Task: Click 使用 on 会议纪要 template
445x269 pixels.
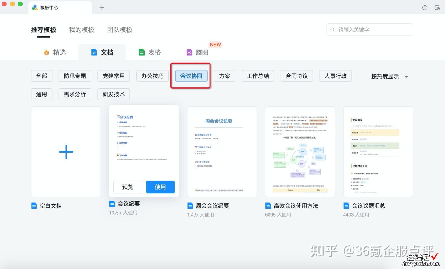Action: tap(160, 187)
